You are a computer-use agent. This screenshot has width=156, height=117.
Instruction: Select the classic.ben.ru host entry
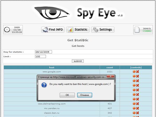coord(52,113)
